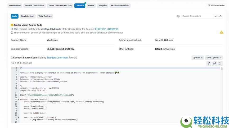
Task: Click the code editor vertical scrollbar
Action: coord(222,68)
